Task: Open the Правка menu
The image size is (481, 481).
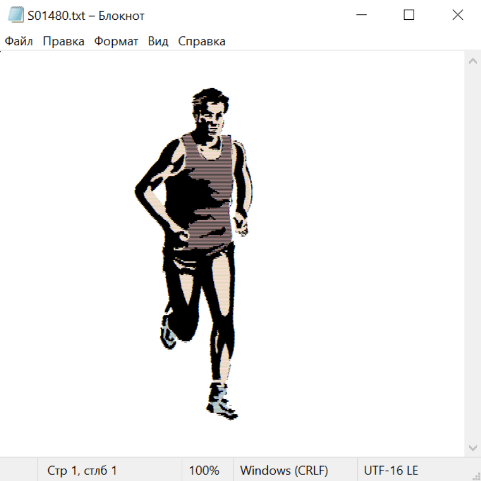Action: (64, 42)
